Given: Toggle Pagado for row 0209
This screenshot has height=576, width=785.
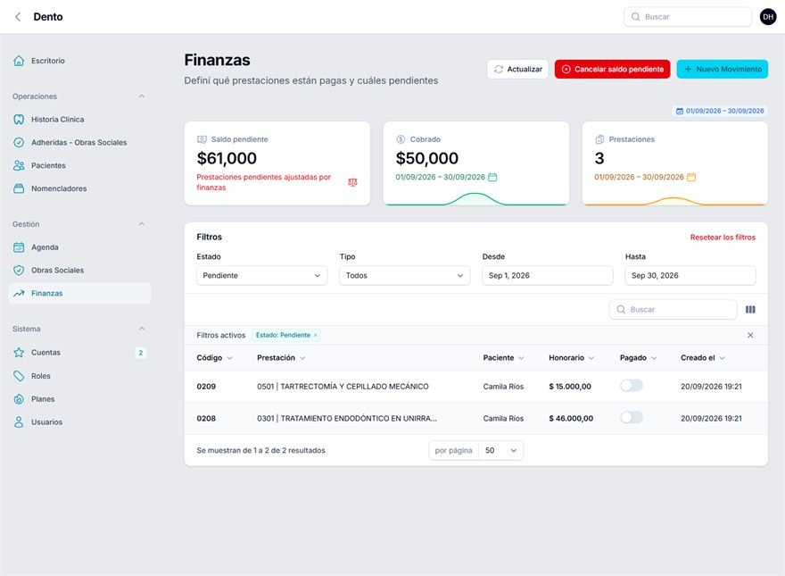Looking at the screenshot, I should 632,386.
